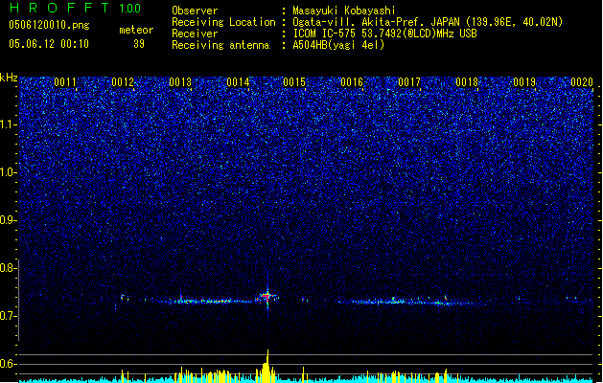
Task: Click the 0012 time marker
Action: (123, 82)
